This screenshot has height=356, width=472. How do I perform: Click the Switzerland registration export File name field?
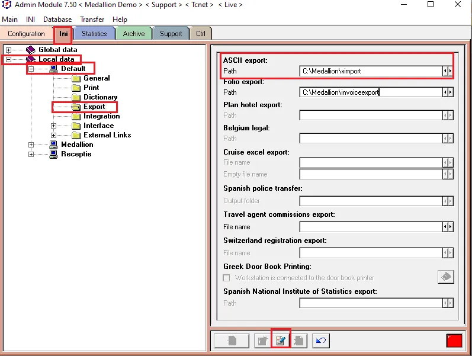click(x=371, y=253)
